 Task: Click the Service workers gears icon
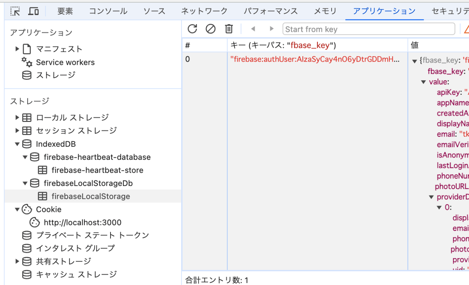27,62
